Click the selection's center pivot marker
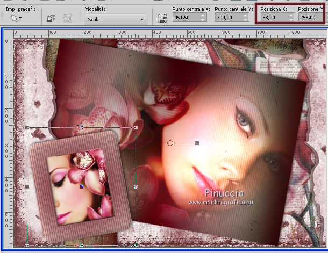This screenshot has height=253, width=328. 82,186
